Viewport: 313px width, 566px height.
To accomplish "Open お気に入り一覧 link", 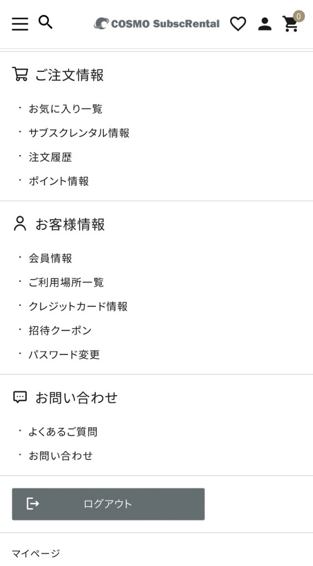I will click(x=66, y=109).
